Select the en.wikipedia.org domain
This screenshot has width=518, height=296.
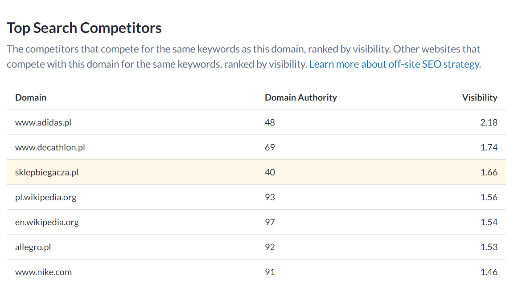click(x=47, y=222)
